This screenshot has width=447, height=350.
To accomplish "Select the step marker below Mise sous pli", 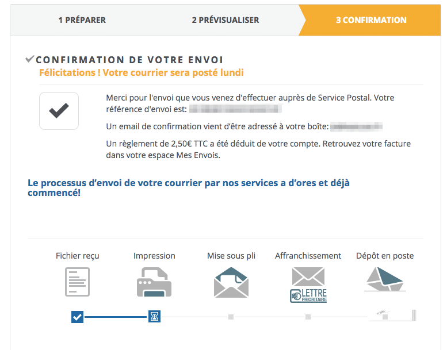I will point(231,317).
